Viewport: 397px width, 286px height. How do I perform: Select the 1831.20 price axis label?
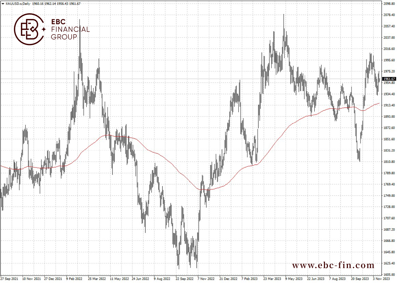389,151
